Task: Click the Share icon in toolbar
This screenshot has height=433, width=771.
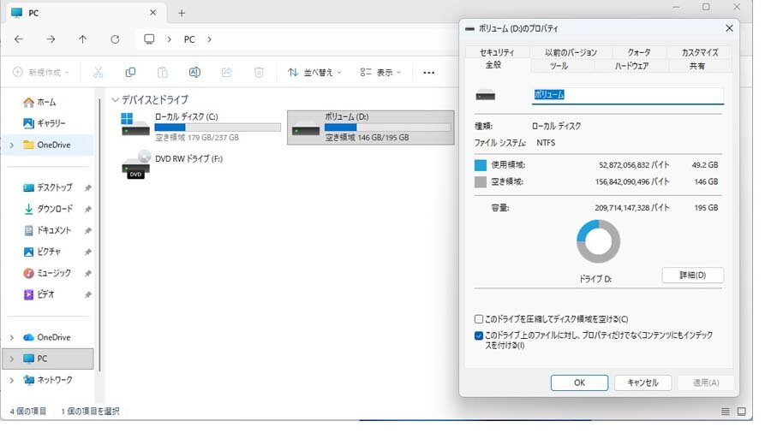Action: pyautogui.click(x=227, y=72)
